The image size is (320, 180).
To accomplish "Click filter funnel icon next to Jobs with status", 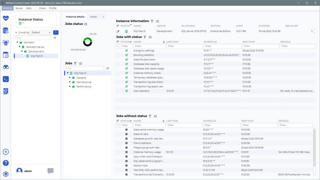I will (x=145, y=37).
